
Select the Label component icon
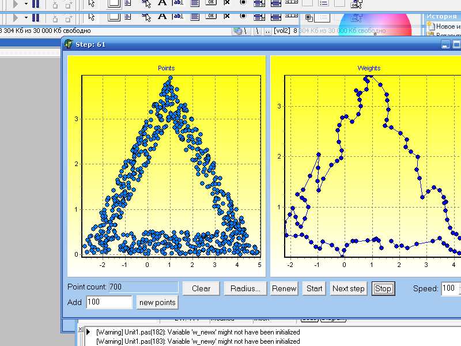162,16
